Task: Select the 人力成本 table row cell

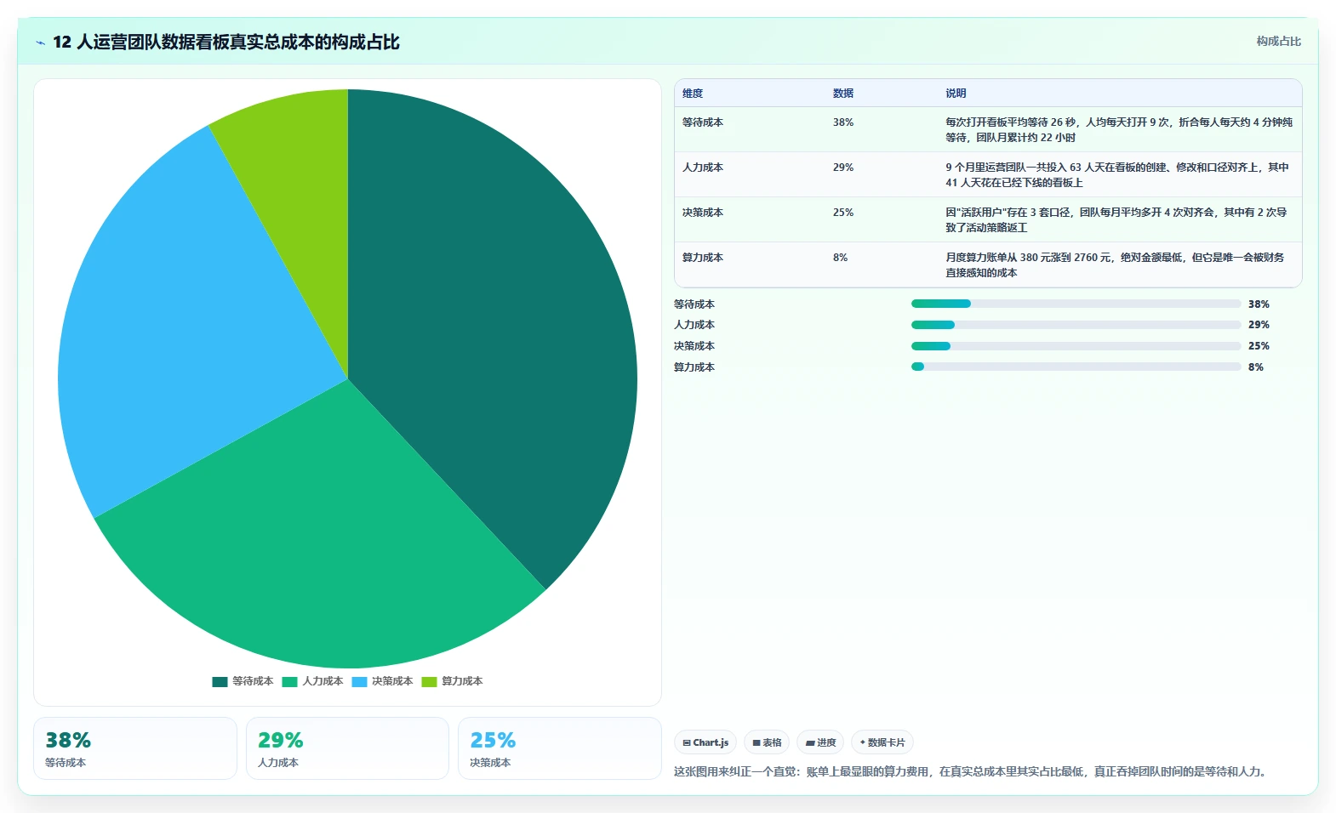Action: tap(703, 168)
